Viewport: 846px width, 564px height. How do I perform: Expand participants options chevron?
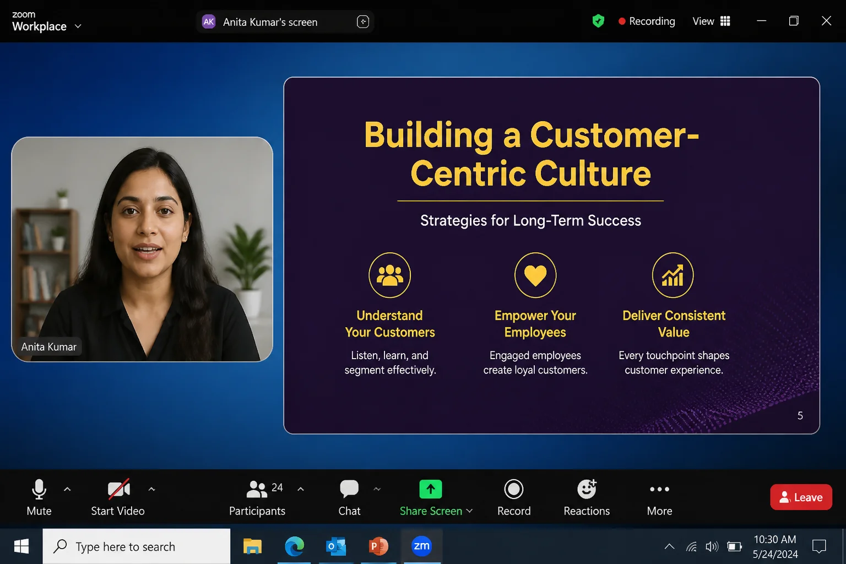click(301, 489)
